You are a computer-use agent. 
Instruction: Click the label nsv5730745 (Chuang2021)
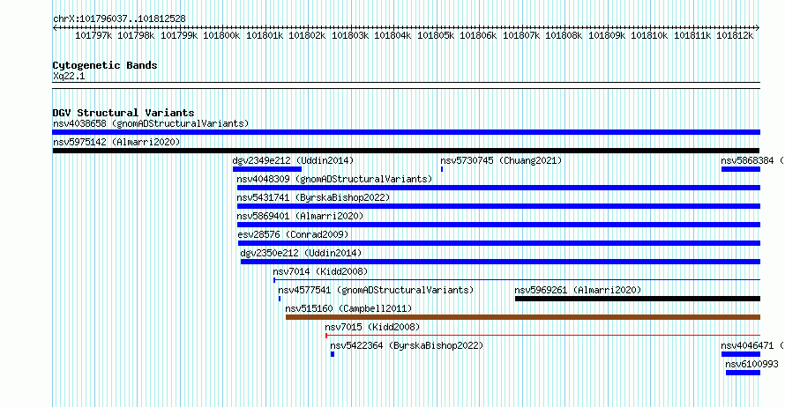501,160
